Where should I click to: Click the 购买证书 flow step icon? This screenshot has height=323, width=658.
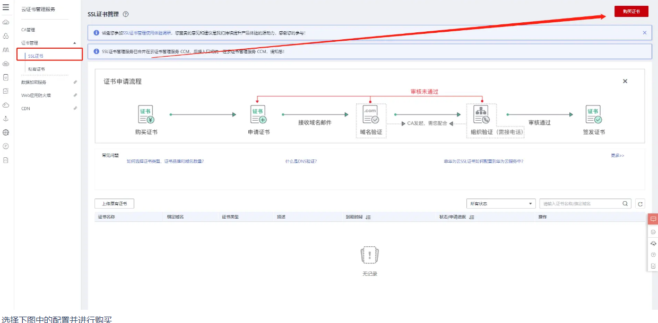[x=146, y=114]
